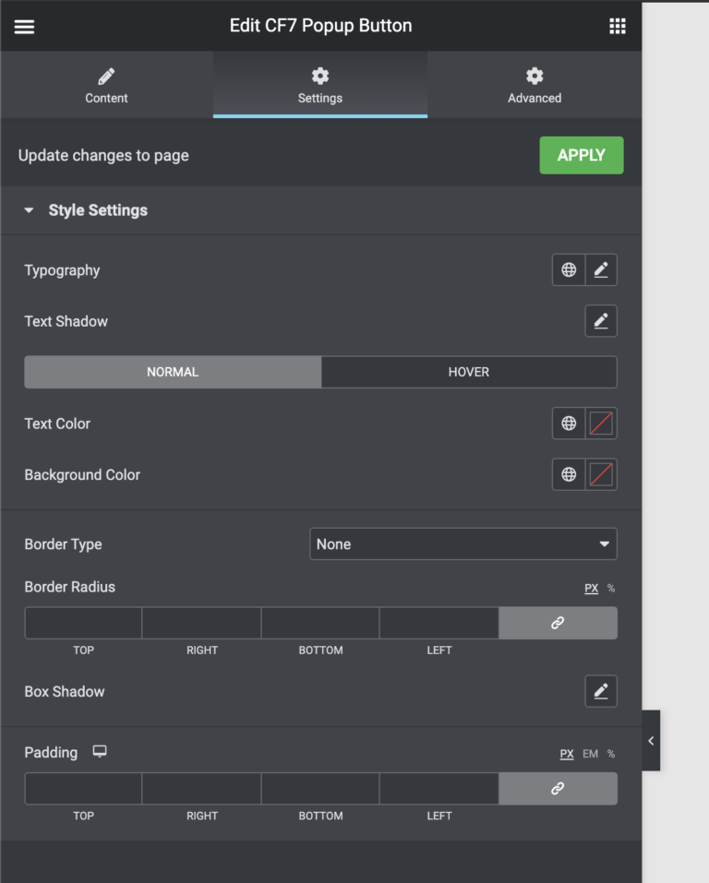
Task: Toggle the Padding values link chain
Action: tap(558, 789)
